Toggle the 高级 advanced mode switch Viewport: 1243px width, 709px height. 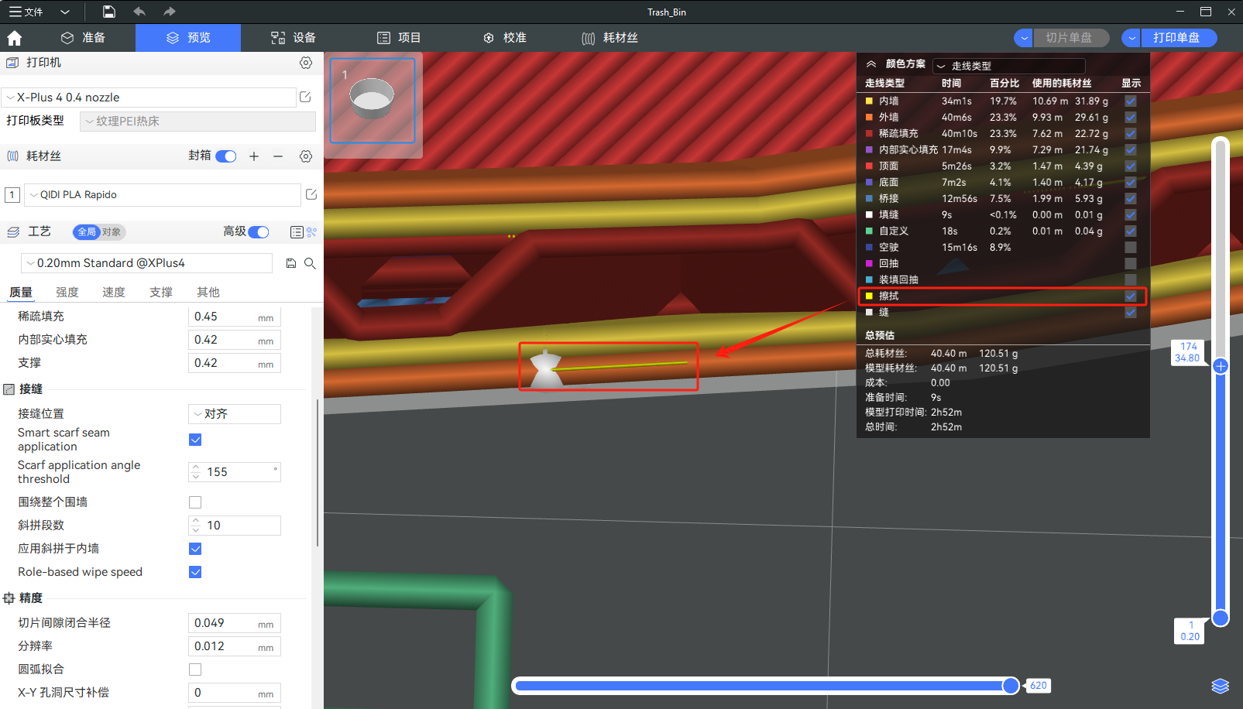pos(259,232)
